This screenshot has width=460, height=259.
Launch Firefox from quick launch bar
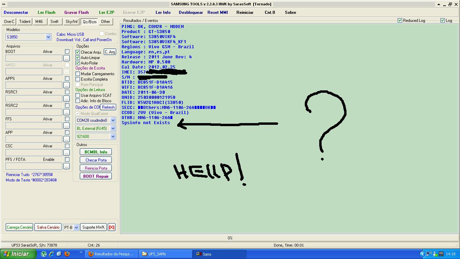[67, 254]
